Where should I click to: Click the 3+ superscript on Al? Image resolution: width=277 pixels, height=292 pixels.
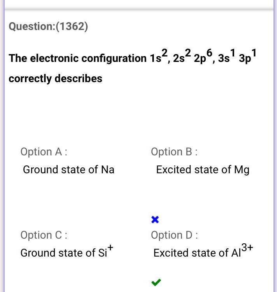(247, 247)
